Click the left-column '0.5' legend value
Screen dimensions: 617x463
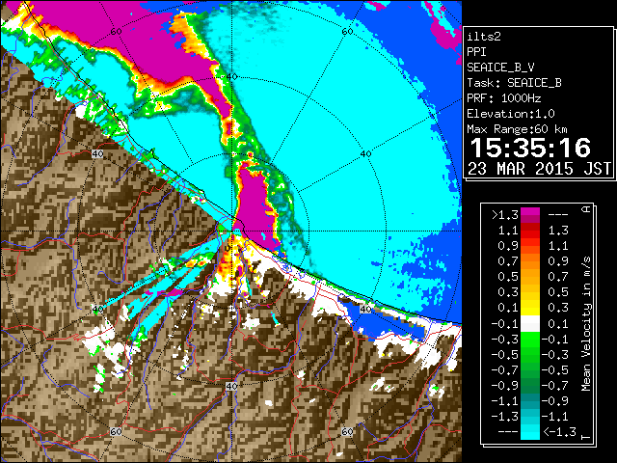coord(508,277)
